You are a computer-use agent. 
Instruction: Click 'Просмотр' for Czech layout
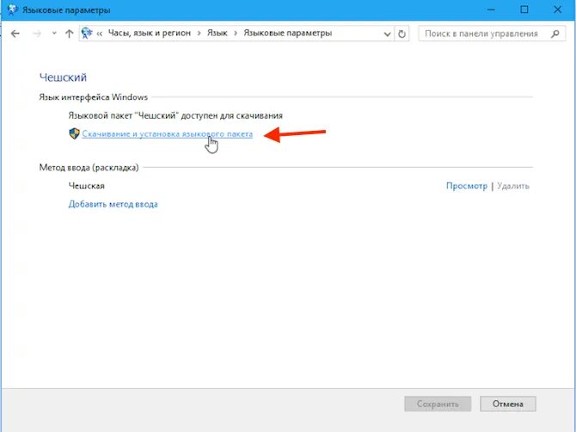(467, 186)
